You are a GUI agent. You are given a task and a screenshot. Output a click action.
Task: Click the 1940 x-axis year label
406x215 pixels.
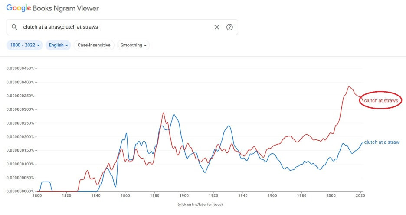click(243, 195)
